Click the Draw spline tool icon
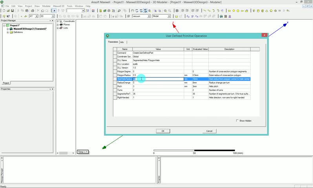313x188 pixels. coord(209,11)
